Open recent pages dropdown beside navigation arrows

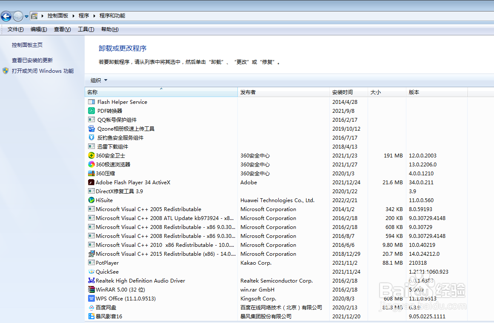click(x=26, y=17)
